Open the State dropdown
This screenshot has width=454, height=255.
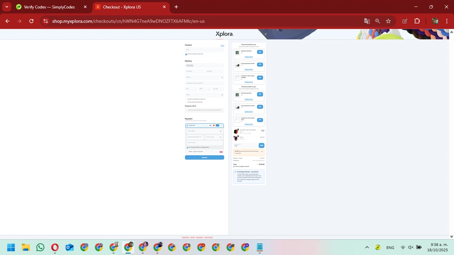point(204,89)
